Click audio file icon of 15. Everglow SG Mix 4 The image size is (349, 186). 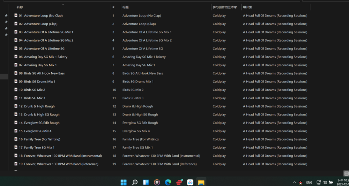(16, 131)
